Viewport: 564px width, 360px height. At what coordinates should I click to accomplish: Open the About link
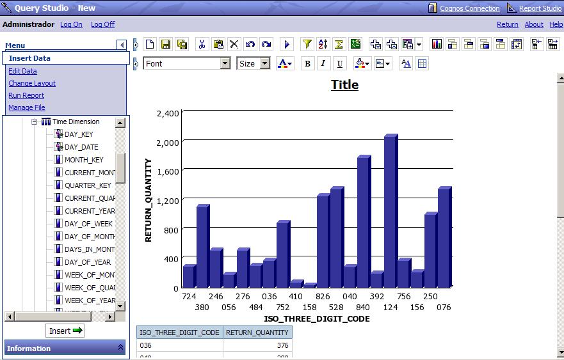534,24
